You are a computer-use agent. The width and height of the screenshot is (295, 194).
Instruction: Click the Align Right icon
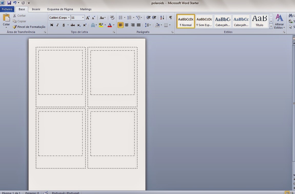(133, 25)
